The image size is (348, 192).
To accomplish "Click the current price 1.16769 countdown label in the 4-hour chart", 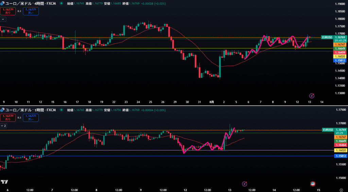I will pyautogui.click(x=340, y=39).
